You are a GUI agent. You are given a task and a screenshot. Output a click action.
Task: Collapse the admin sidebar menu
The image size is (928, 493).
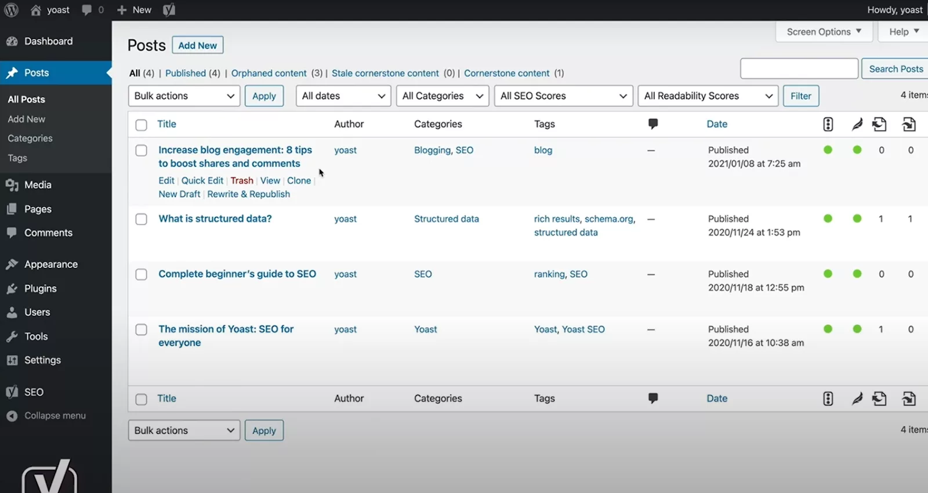(x=56, y=416)
